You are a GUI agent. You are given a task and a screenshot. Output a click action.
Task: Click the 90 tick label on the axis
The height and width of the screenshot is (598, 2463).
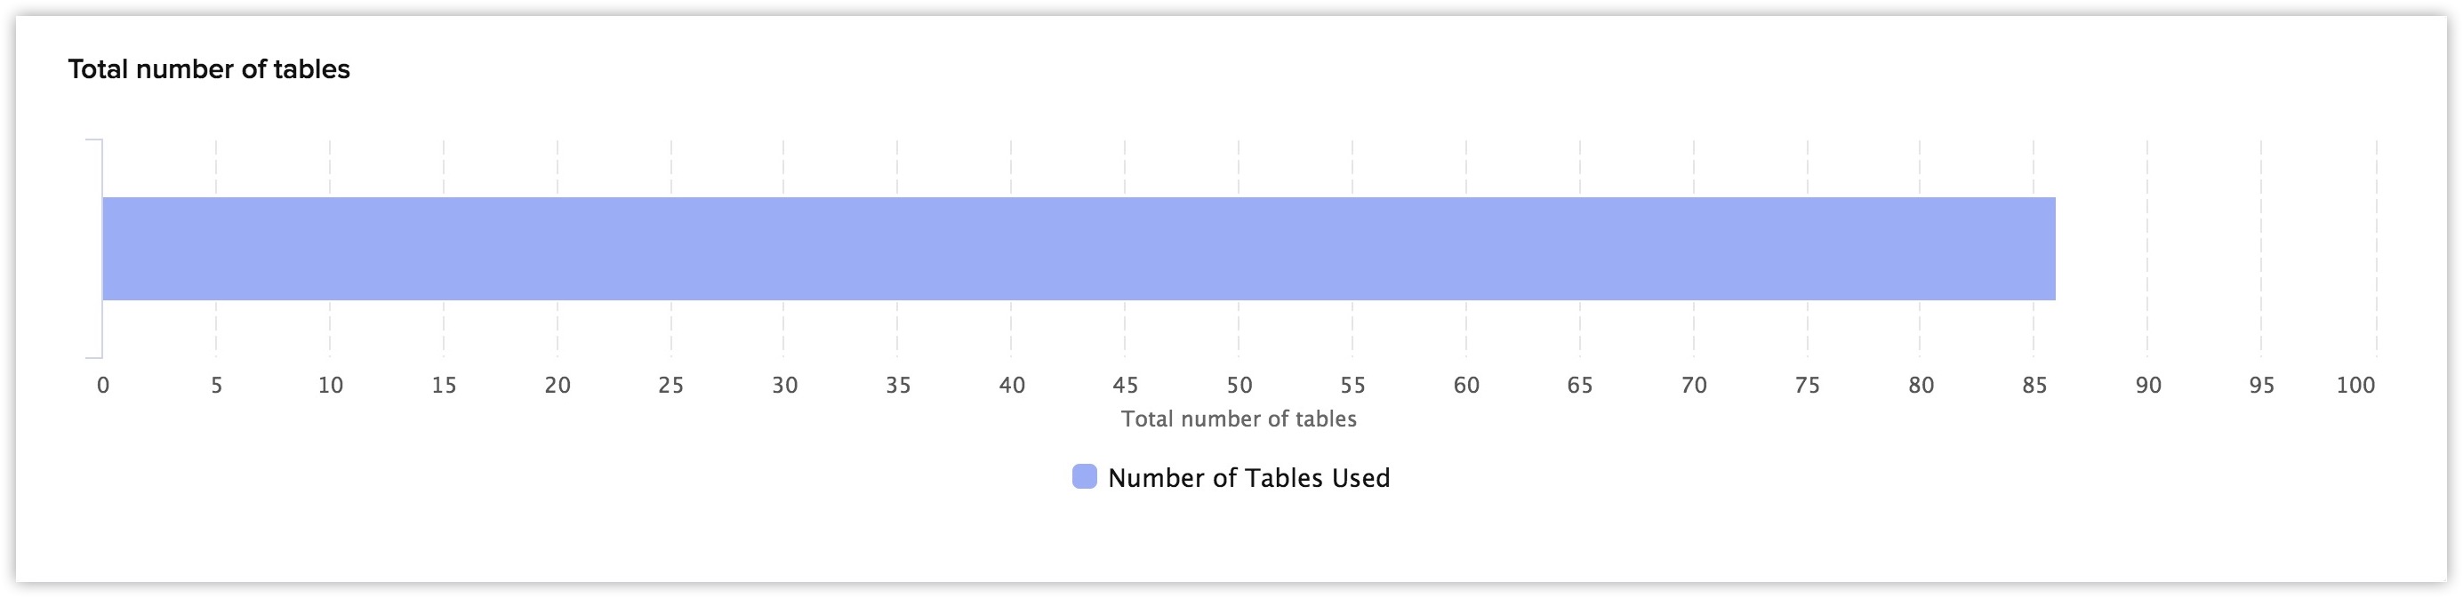[2148, 385]
